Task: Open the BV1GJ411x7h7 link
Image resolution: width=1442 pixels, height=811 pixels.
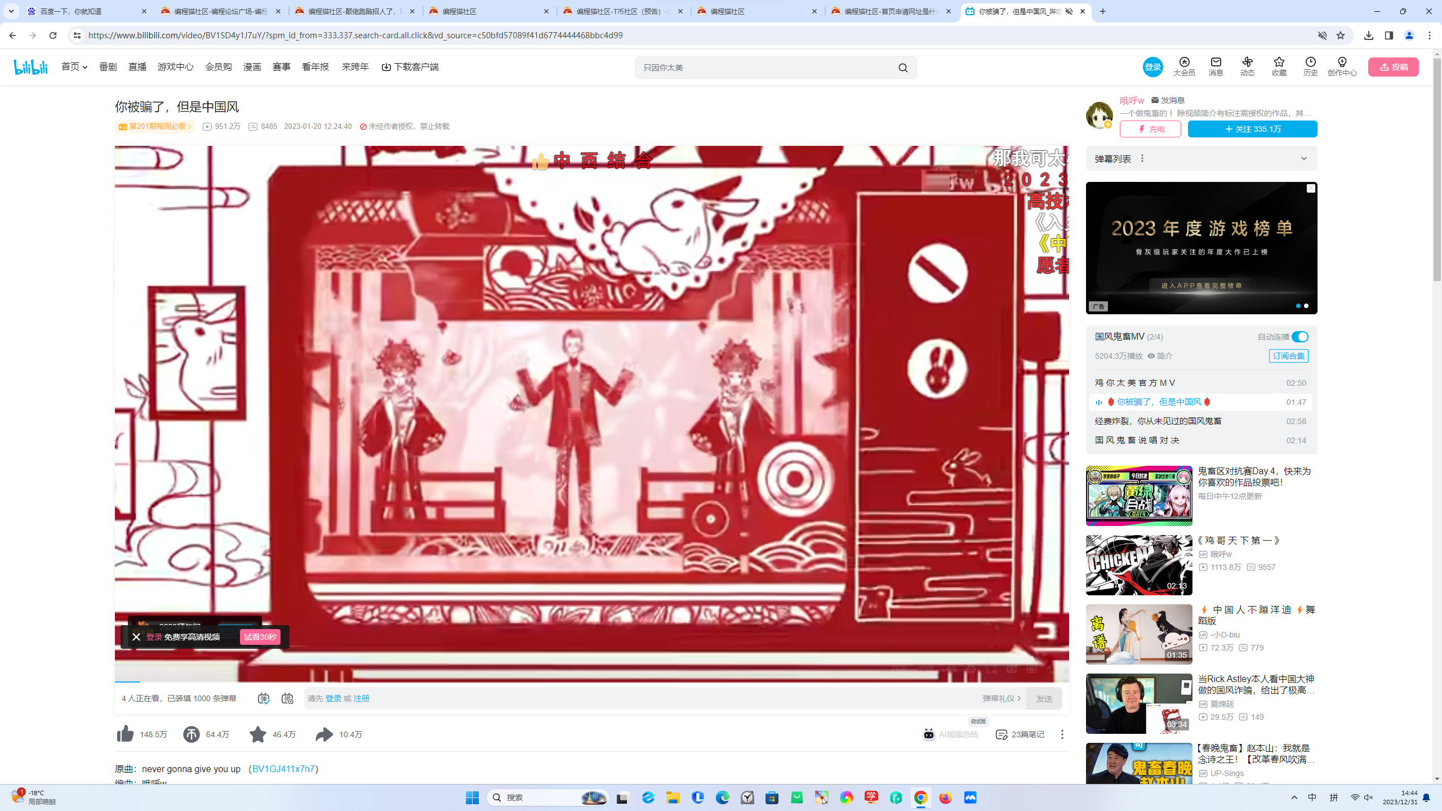Action: (x=283, y=769)
